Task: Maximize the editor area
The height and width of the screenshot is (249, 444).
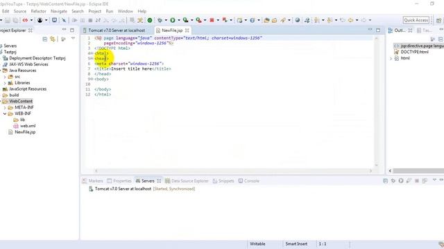Action: coord(378,30)
